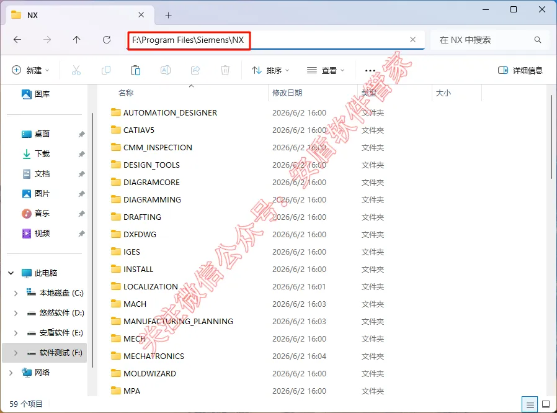Image resolution: width=557 pixels, height=413 pixels.
Task: Expand 悠然软件 (D:) drive node
Action: click(x=16, y=313)
